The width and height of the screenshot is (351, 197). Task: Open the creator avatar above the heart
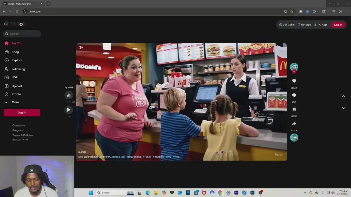(x=294, y=67)
